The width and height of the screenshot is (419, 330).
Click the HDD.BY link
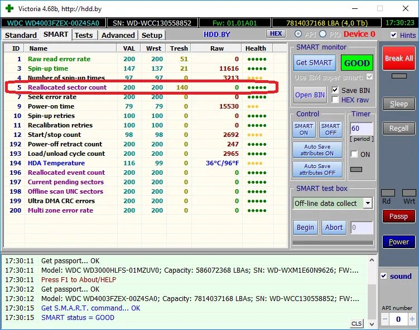(216, 35)
